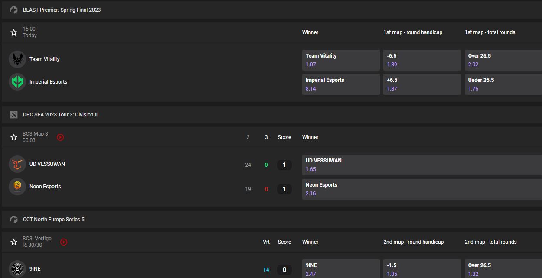Screen dimensions: 542x278
Task: Click the Team Vitality logo
Action: 17,59
